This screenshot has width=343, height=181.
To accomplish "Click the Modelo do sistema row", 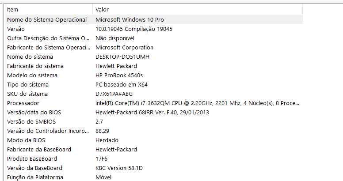I will pyautogui.click(x=32, y=75).
